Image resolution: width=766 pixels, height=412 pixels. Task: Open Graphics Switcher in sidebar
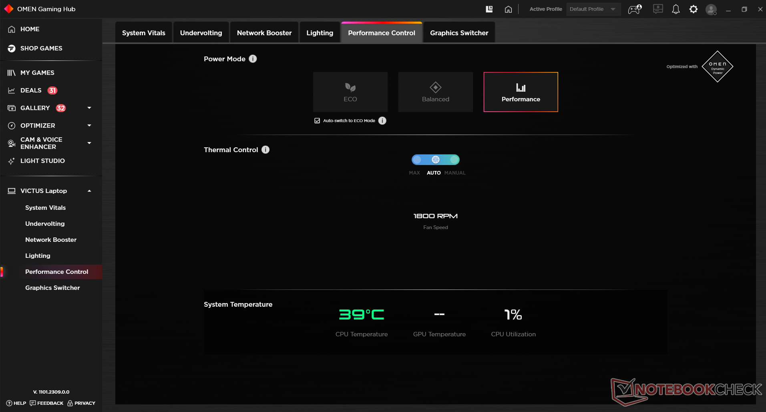(52, 288)
